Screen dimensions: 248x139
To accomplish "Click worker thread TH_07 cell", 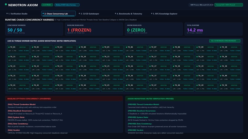I will [159, 49].
